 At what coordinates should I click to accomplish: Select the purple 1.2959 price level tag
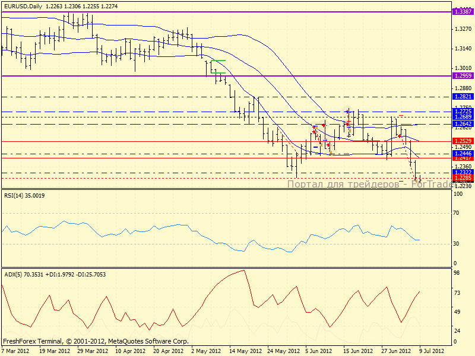pos(461,76)
